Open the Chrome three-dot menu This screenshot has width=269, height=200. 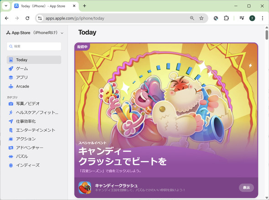pyautogui.click(x=263, y=18)
